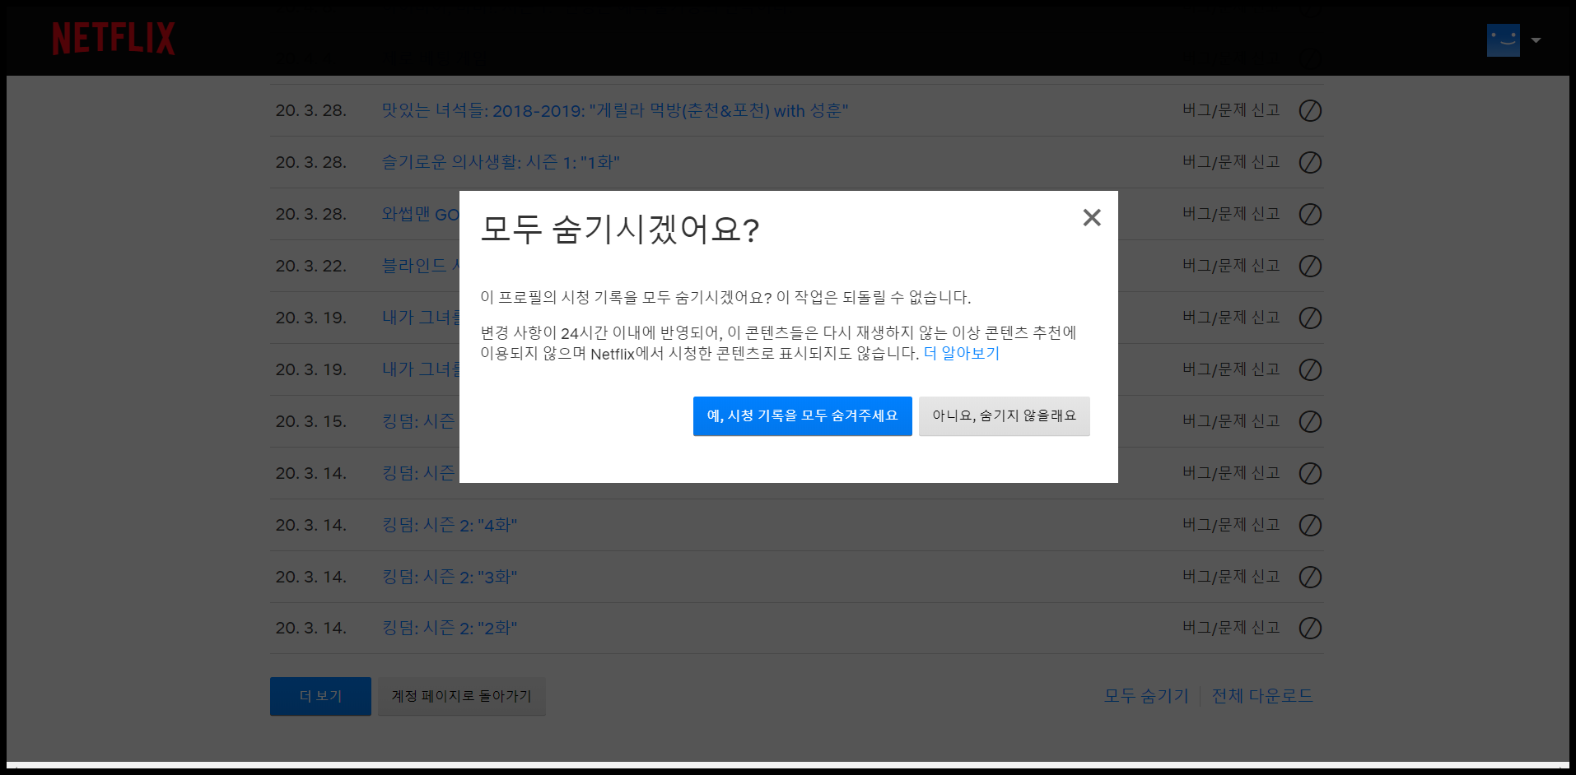Confirm with 예, 시청 기록을 모두 숨겨주세요

click(x=802, y=416)
